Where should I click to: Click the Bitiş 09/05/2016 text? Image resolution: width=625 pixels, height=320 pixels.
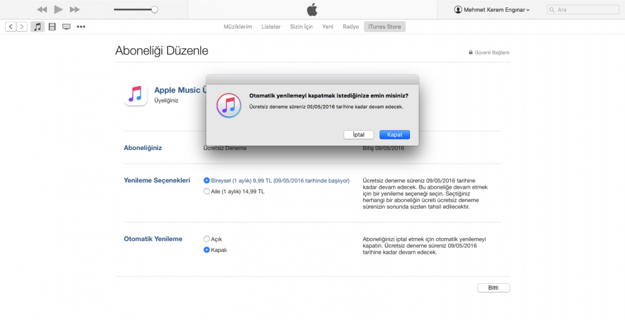384,148
